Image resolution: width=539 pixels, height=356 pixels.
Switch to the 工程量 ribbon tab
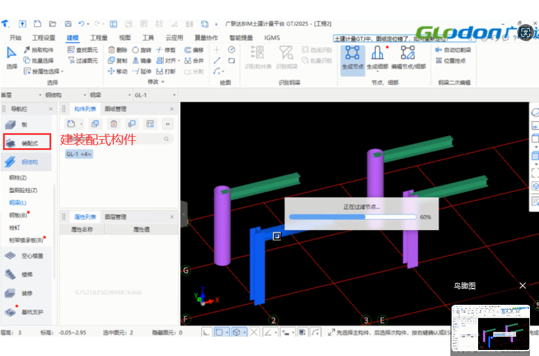[x=99, y=37]
